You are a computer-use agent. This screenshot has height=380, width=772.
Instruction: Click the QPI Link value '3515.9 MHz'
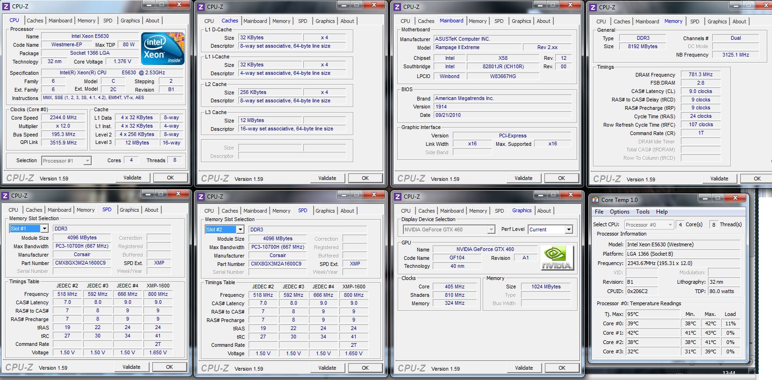pyautogui.click(x=64, y=143)
